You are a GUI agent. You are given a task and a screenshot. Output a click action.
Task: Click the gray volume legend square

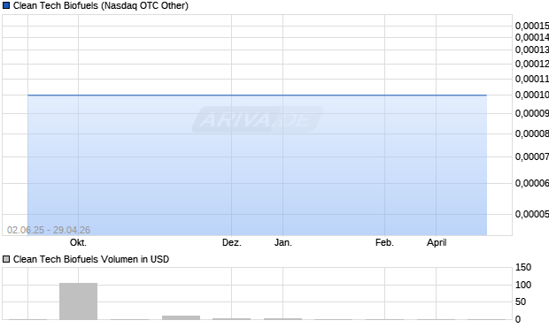6,259
